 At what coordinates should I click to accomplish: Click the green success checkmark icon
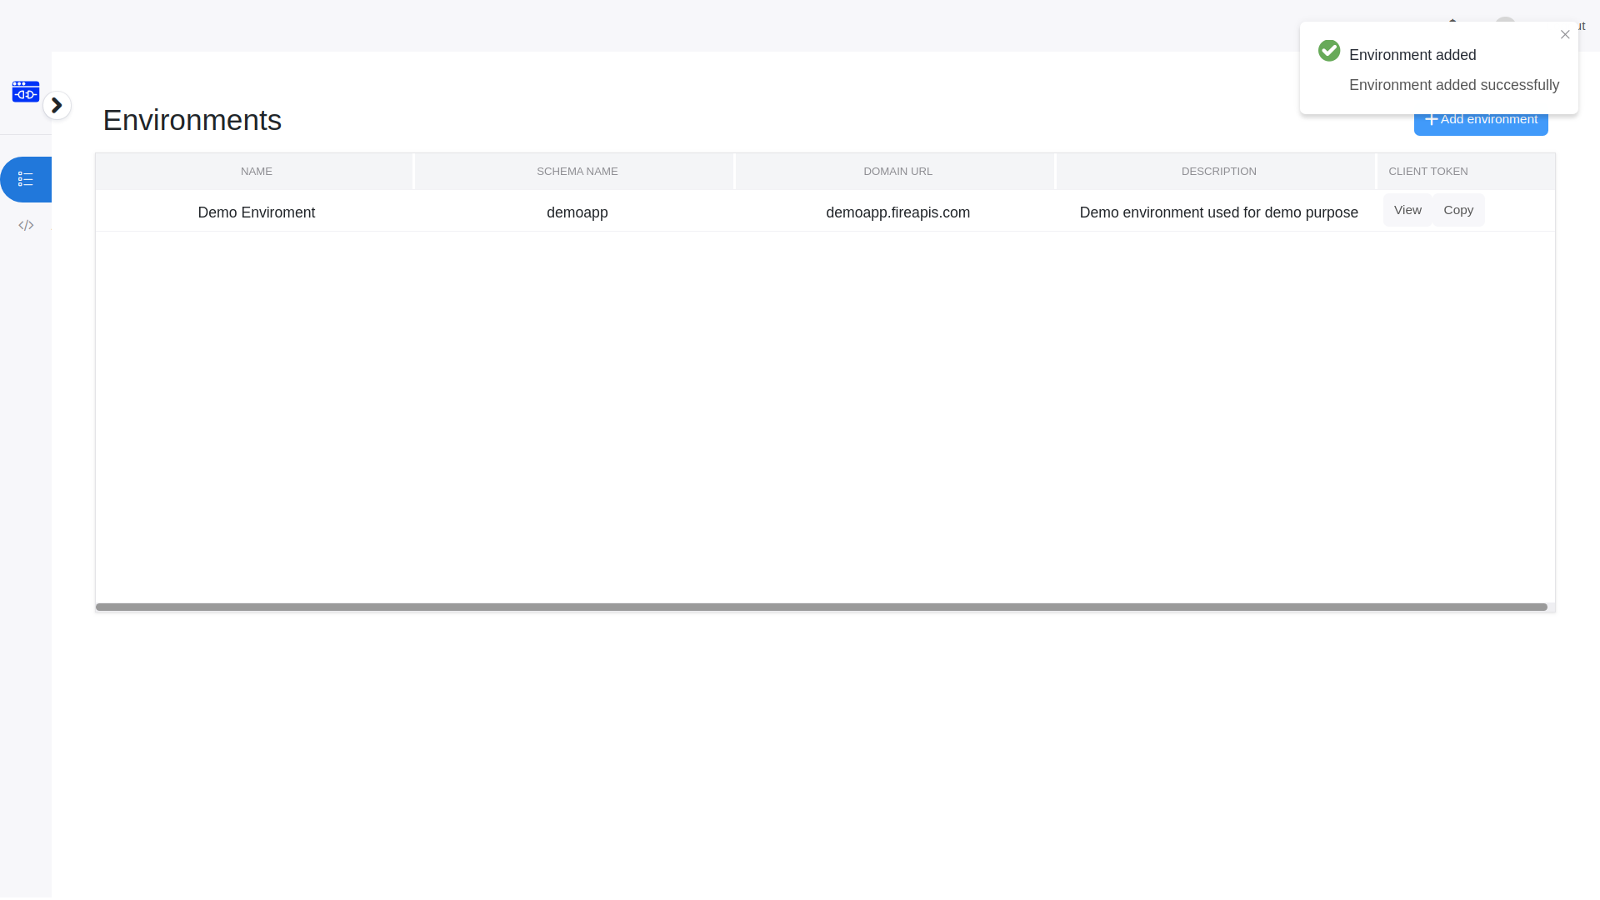tap(1329, 51)
